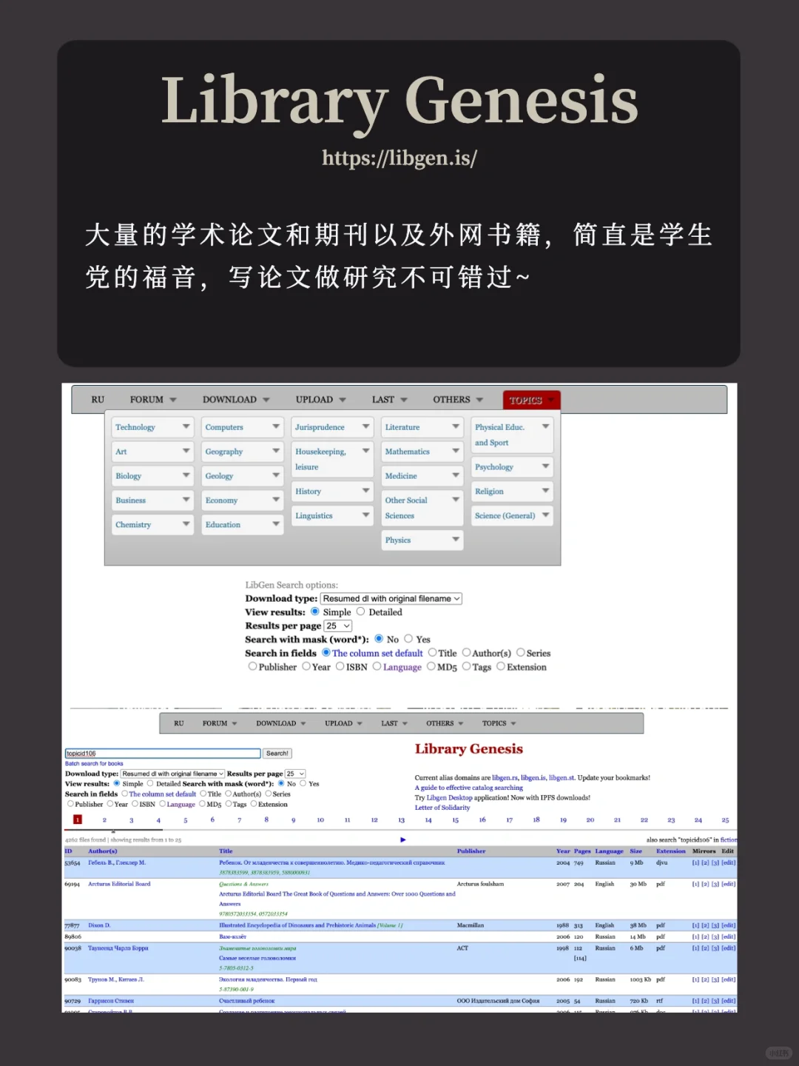Expand the Technology topic dropdown
The width and height of the screenshot is (799, 1066).
click(152, 427)
